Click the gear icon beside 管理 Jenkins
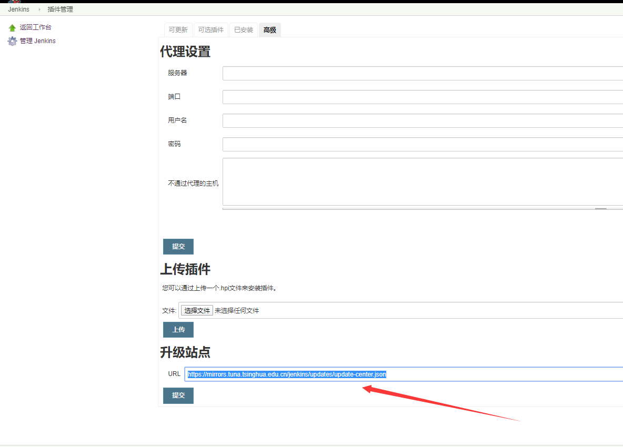 pyautogui.click(x=12, y=41)
